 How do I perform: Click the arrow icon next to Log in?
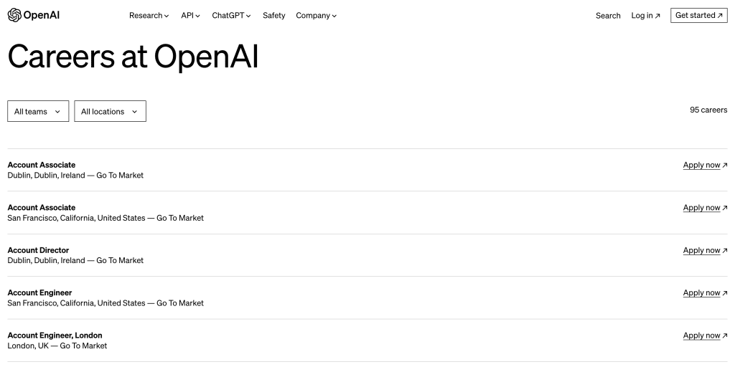click(657, 16)
